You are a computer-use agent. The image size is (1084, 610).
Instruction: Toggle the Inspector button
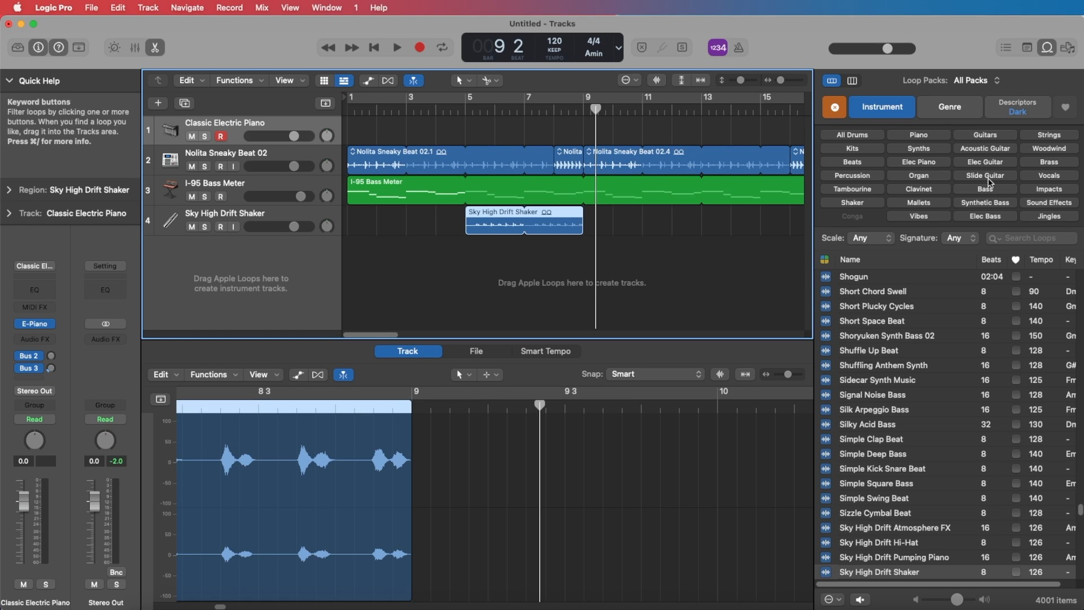point(38,47)
